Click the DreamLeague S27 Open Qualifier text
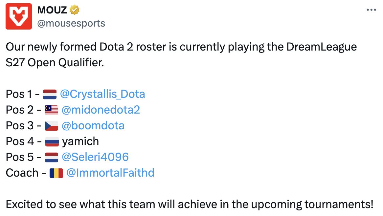383x216 pixels. 181,55
